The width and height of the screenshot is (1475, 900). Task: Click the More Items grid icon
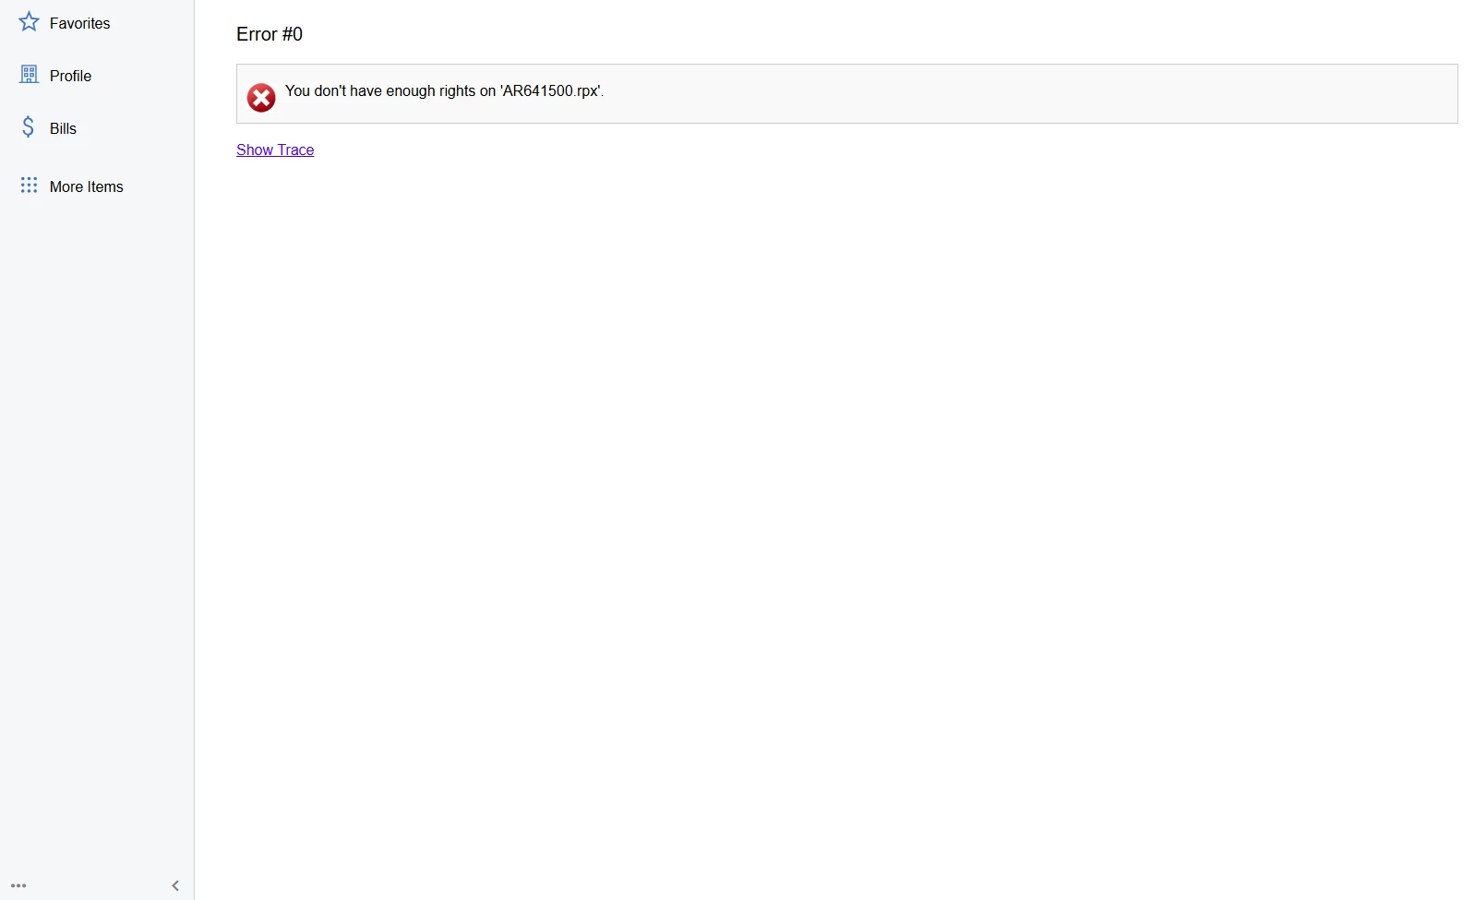(x=29, y=186)
